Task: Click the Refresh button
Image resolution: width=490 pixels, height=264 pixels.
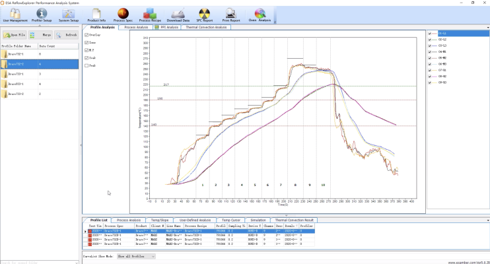Action: [x=67, y=34]
